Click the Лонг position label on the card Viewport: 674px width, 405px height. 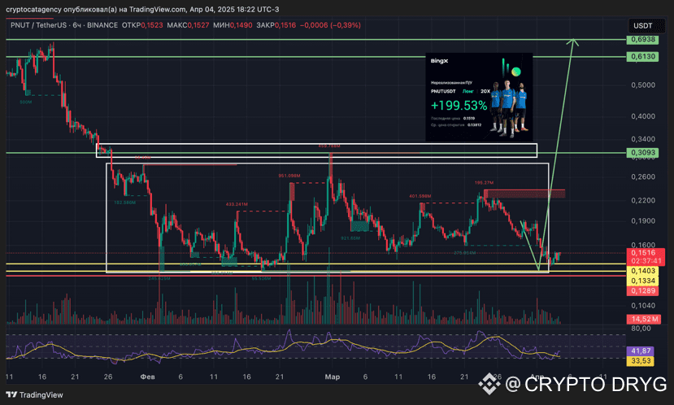coord(467,91)
